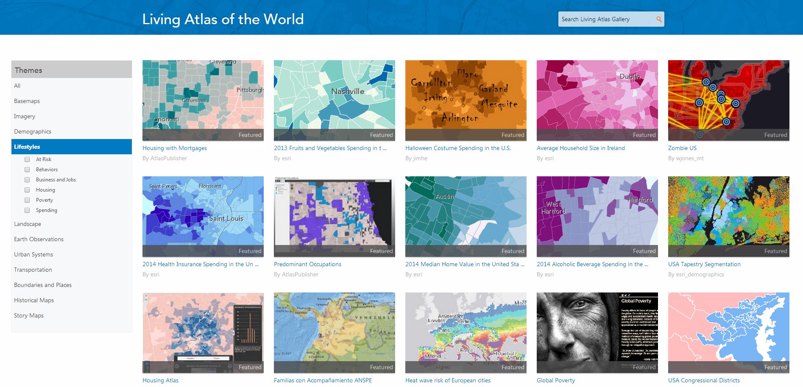Select Transportation theme
Screen dimensions: 803x387
pyautogui.click(x=72, y=270)
